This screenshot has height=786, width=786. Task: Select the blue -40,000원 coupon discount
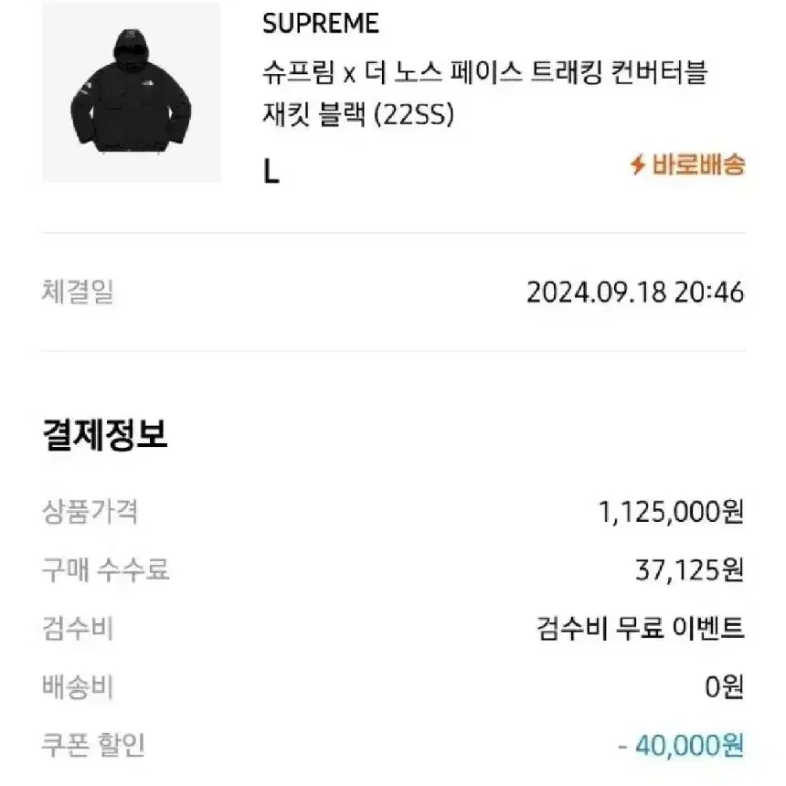coord(681,746)
